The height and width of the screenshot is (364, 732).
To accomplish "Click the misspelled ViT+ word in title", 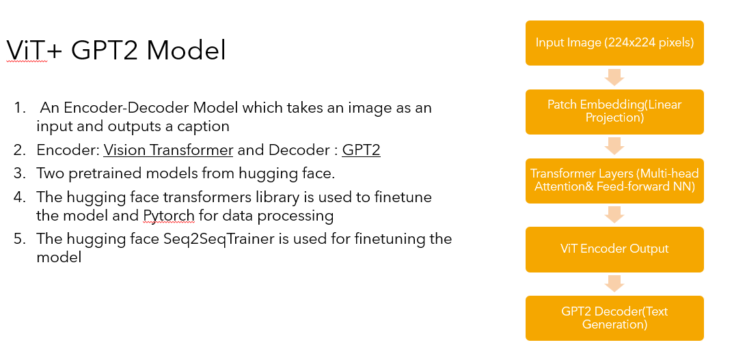I will [x=27, y=51].
